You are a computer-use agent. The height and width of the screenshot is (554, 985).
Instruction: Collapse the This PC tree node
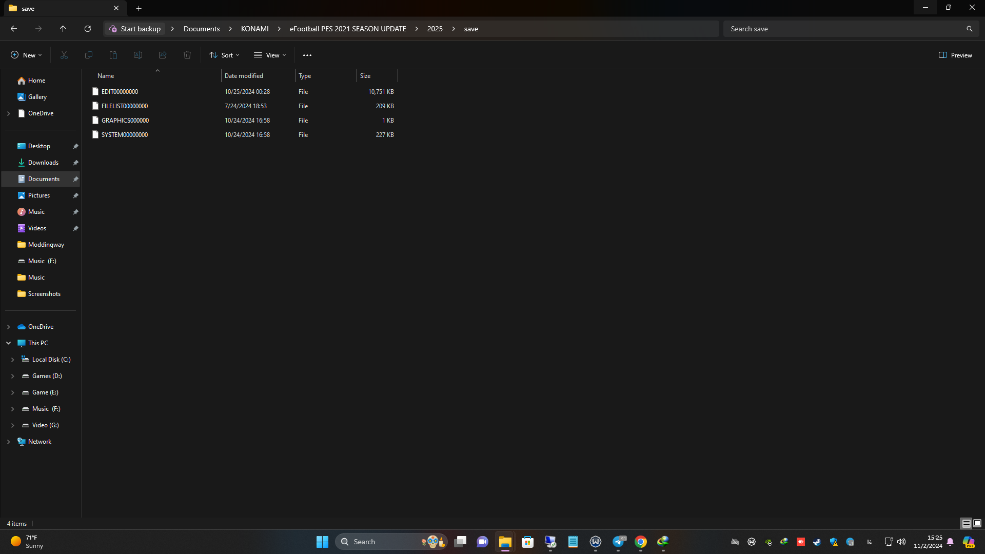(9, 343)
